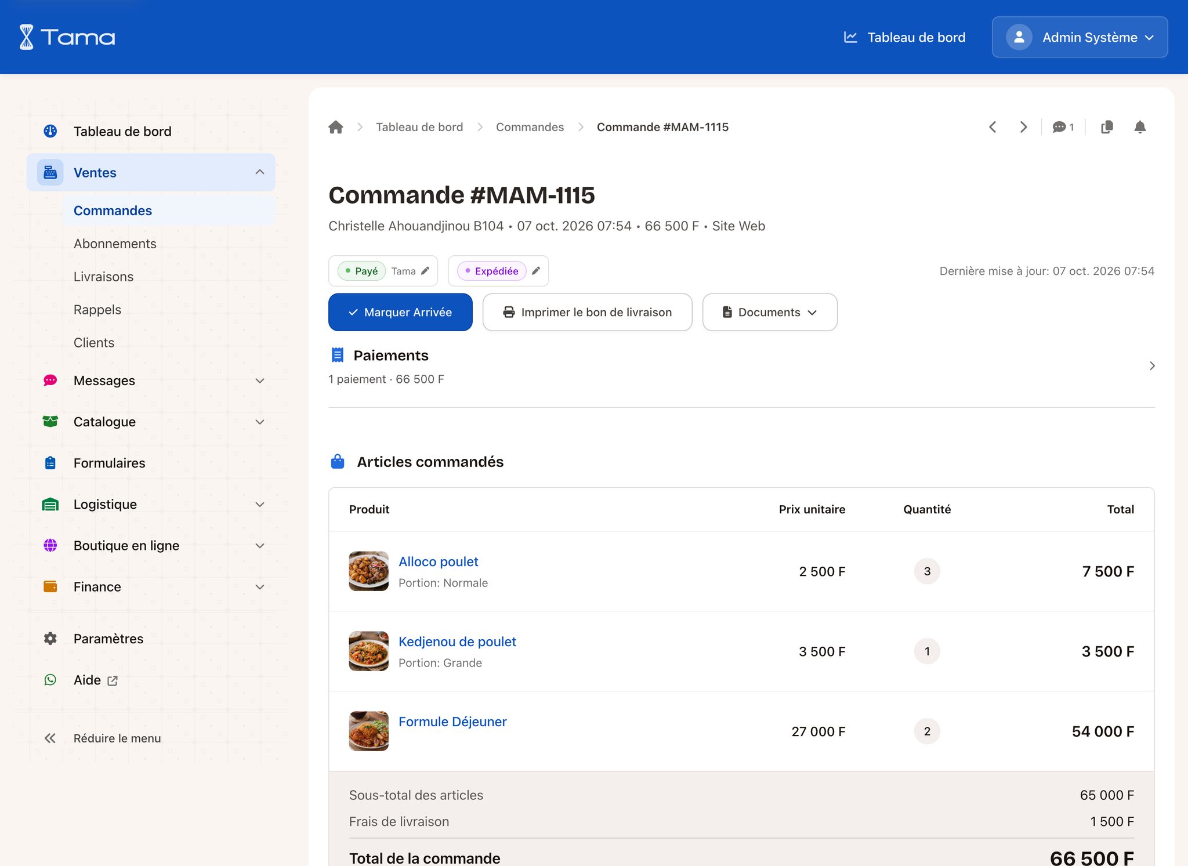Go to previous order arrow
The height and width of the screenshot is (866, 1188).
pyautogui.click(x=993, y=127)
